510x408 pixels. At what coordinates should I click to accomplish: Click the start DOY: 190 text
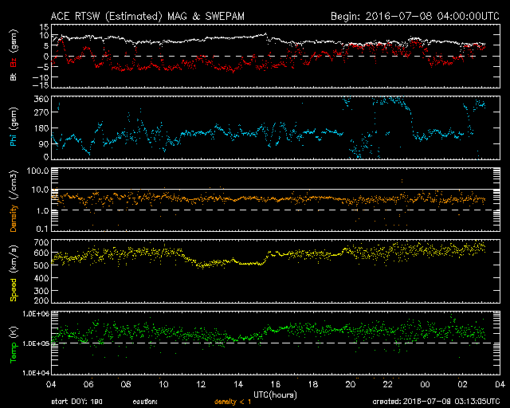77,402
